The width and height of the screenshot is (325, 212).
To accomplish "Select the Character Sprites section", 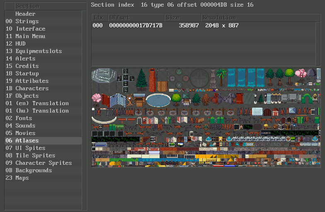I will [x=44, y=163].
